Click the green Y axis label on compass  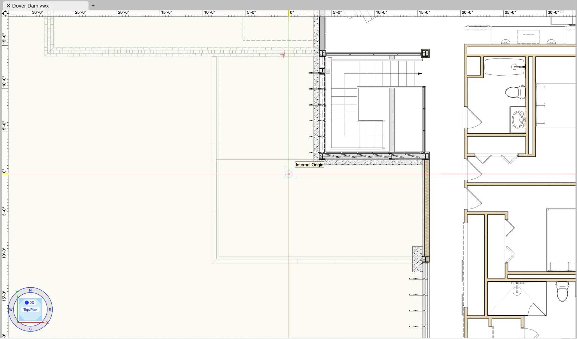pos(17,292)
